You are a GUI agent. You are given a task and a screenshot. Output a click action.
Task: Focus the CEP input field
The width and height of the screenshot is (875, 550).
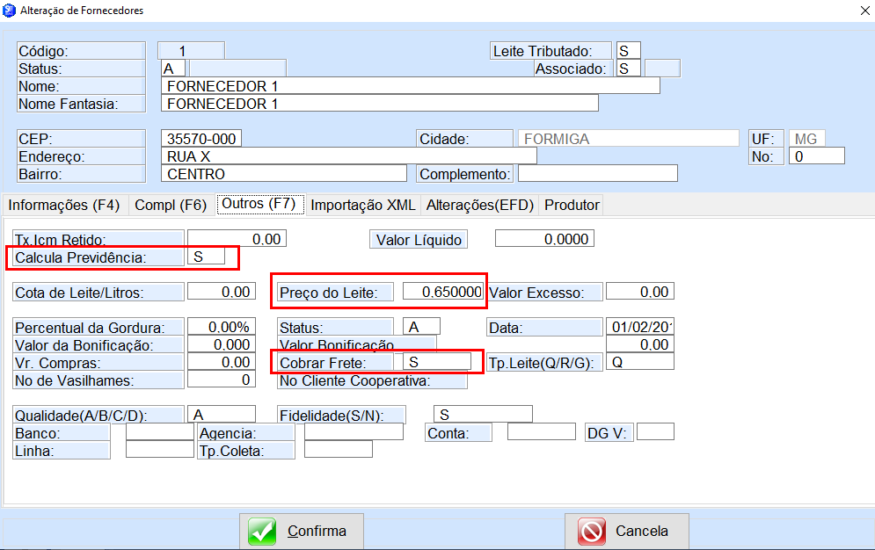click(x=201, y=139)
